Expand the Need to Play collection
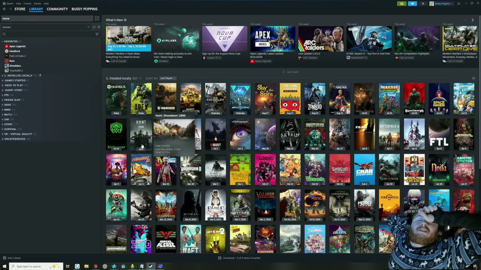This screenshot has width=481, height=270. click(x=2, y=85)
